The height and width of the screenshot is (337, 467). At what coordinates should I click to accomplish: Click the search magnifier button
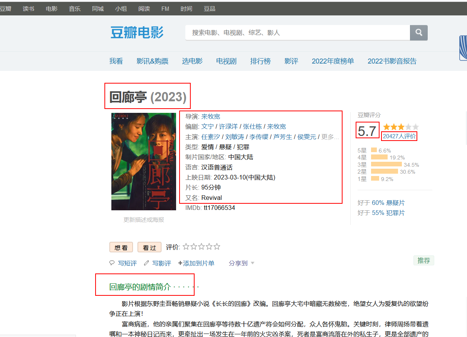click(418, 32)
